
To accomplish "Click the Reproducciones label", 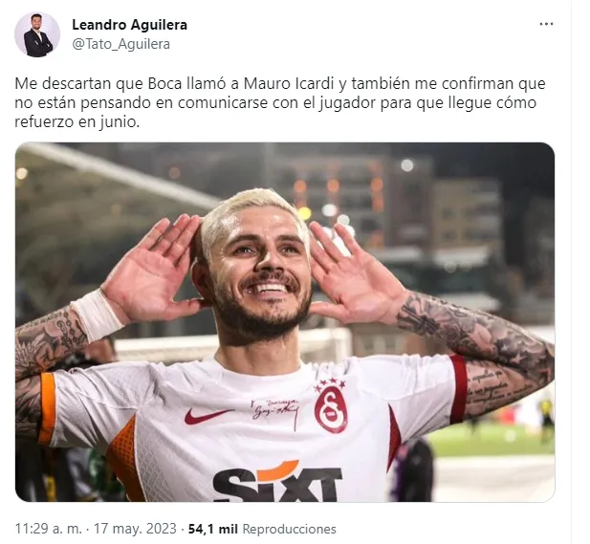I will (x=289, y=529).
